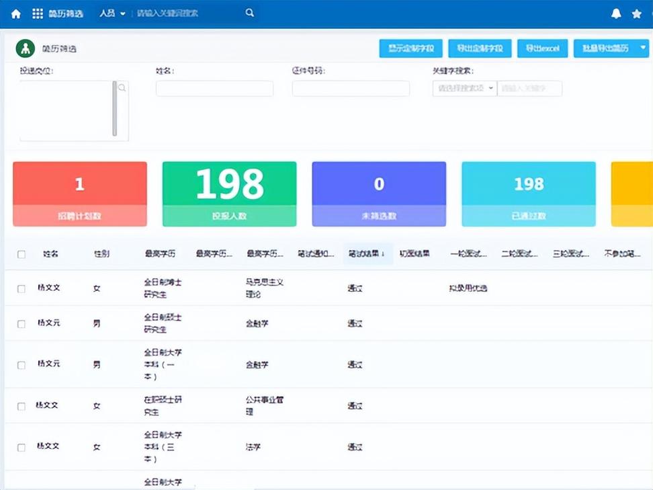Click the first 最高学历 column header
Image resolution: width=653 pixels, height=490 pixels.
pos(160,254)
